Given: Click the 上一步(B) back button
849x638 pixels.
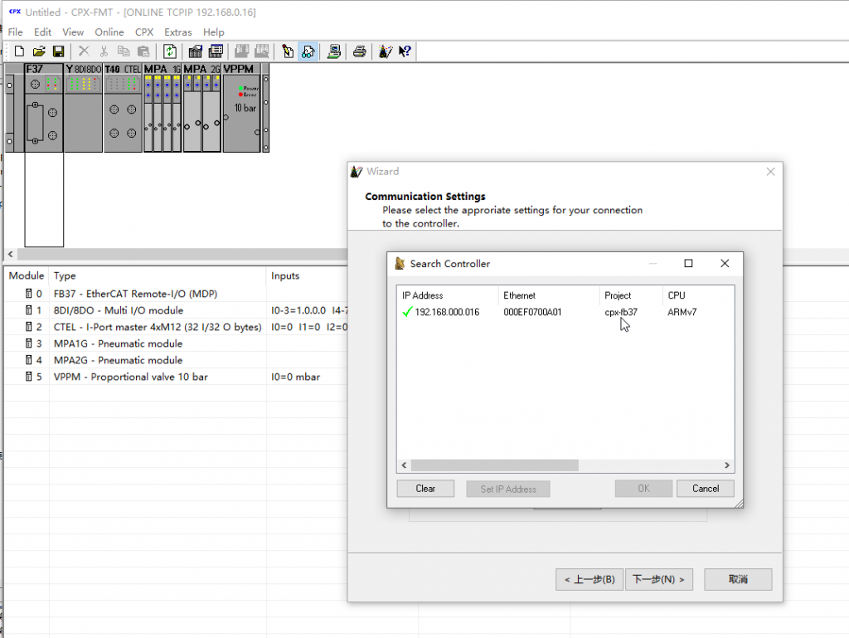Looking at the screenshot, I should point(589,579).
